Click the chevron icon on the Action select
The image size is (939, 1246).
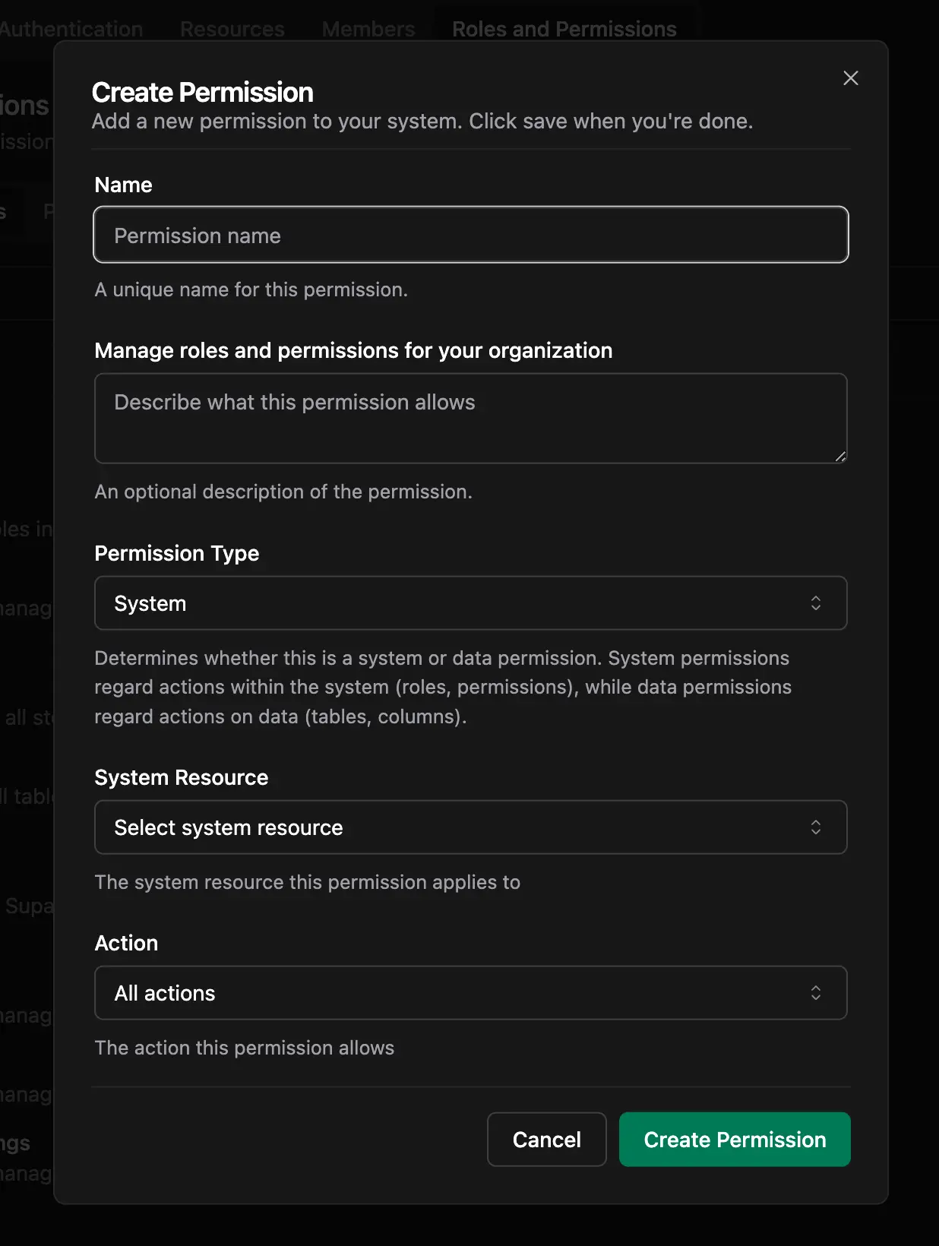click(816, 993)
